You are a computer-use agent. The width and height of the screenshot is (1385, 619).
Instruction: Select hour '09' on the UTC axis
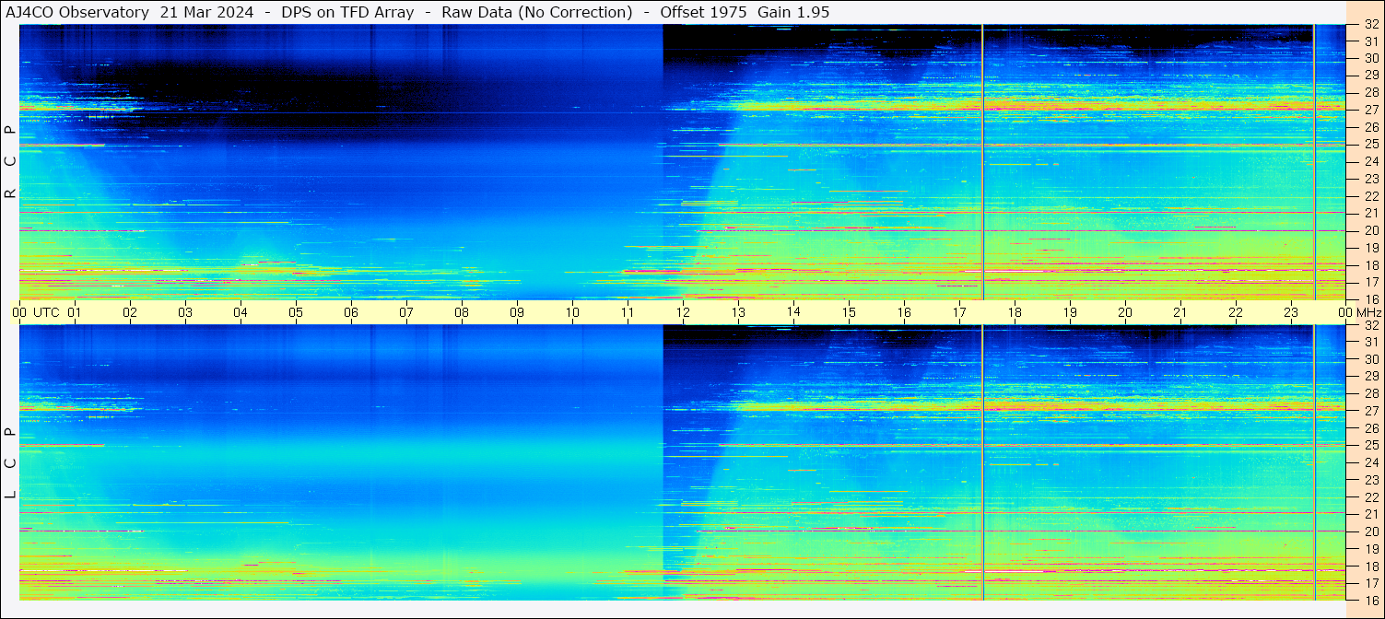pyautogui.click(x=517, y=312)
